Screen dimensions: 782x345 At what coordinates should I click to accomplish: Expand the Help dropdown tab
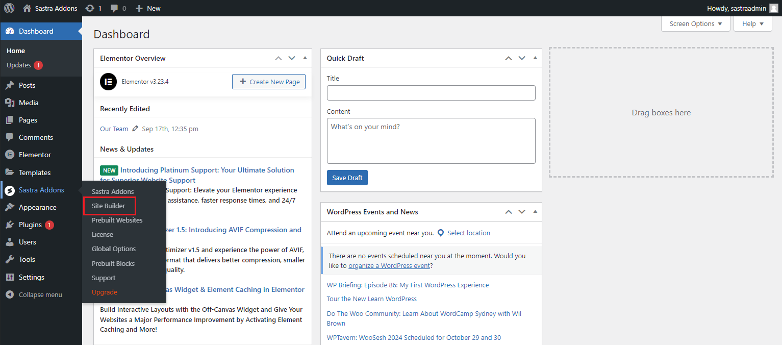pos(752,24)
